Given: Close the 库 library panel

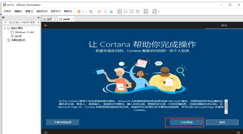Looking at the screenshot, I should (x=39, y=18).
